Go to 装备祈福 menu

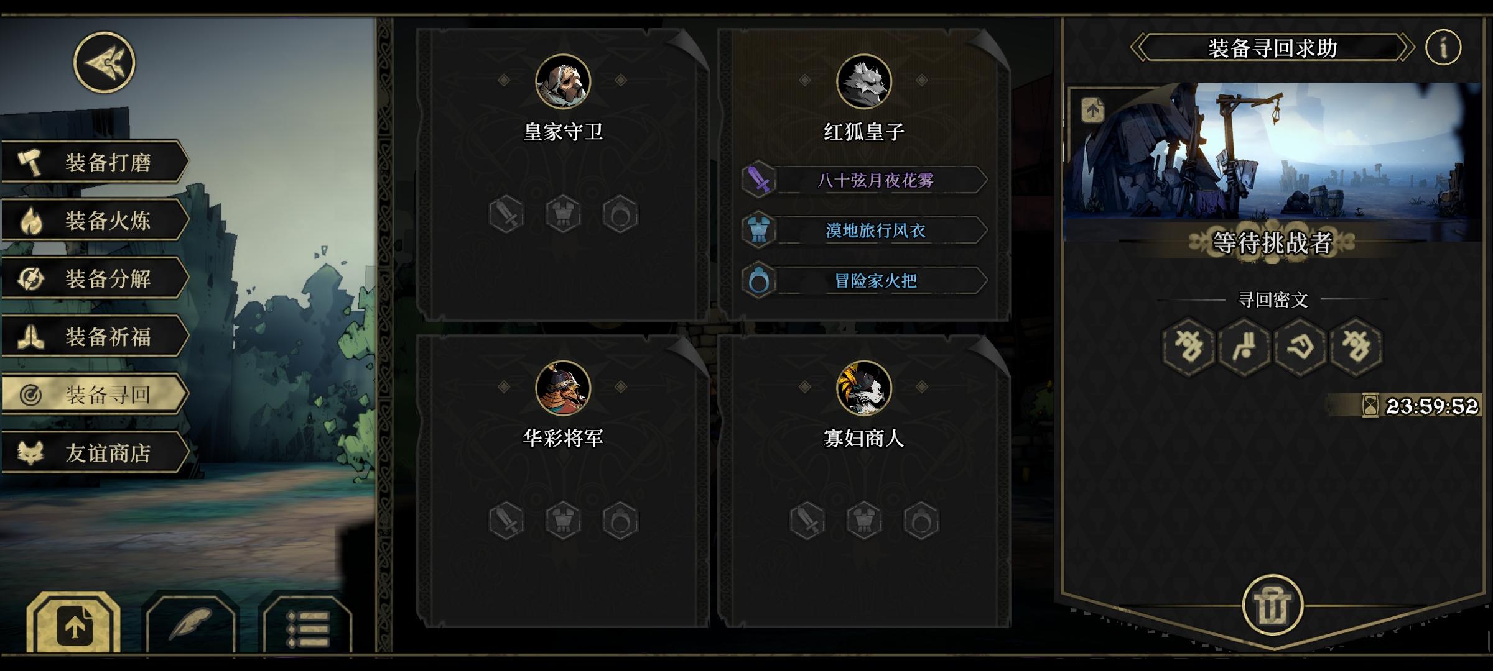(x=95, y=337)
